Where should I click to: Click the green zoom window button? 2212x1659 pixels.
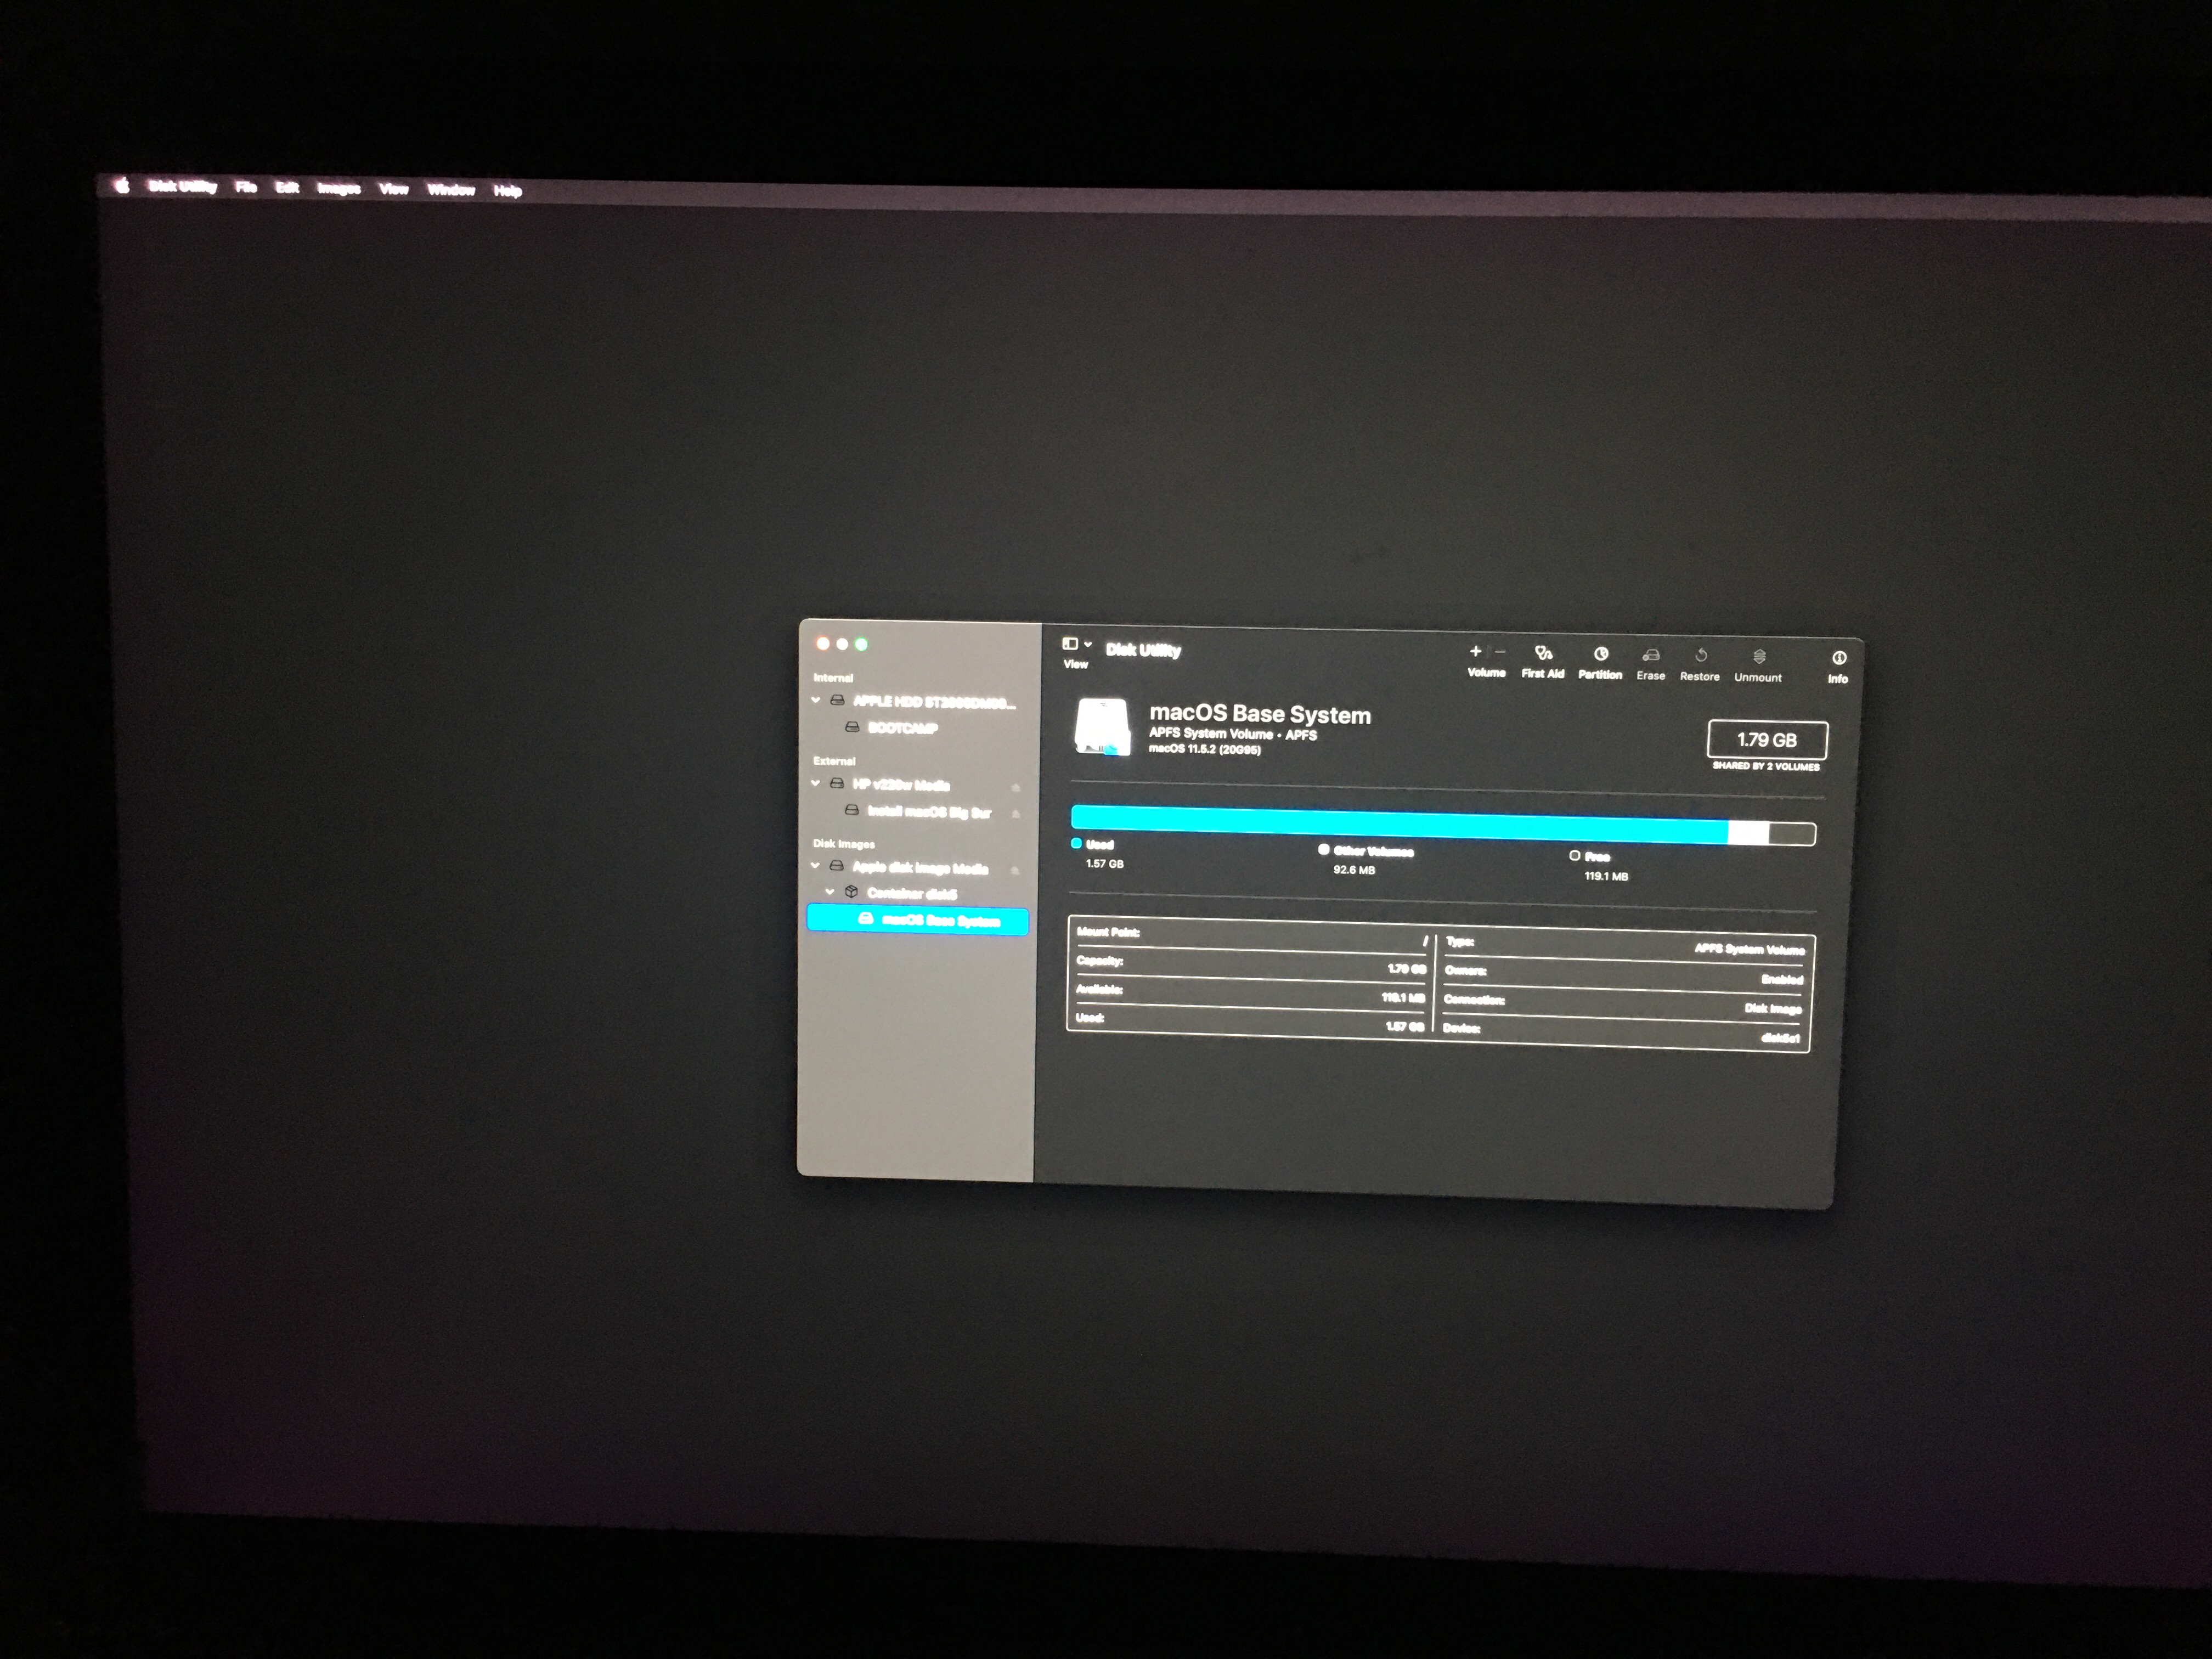click(x=861, y=644)
